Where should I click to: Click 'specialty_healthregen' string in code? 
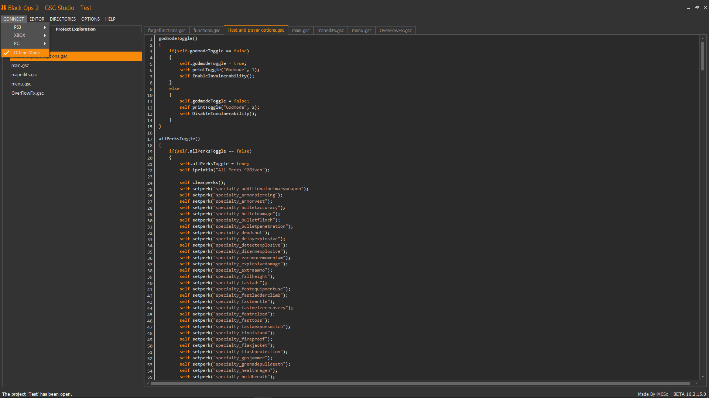[243, 370]
